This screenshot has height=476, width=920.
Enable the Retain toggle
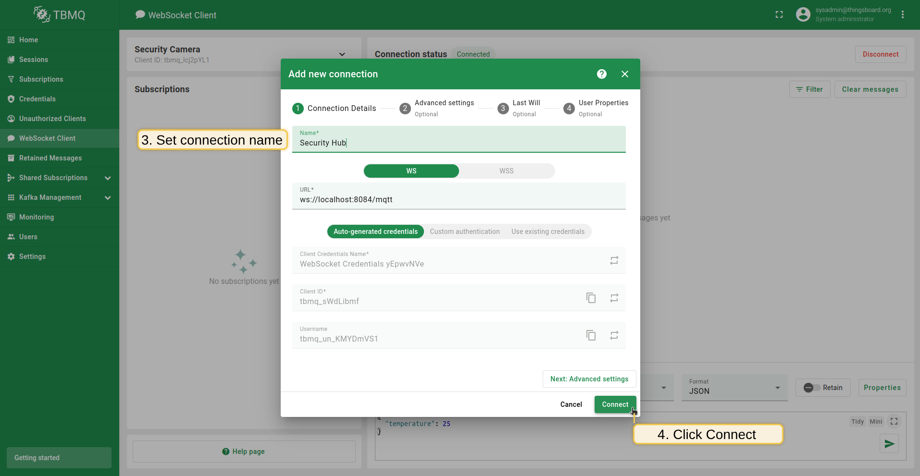812,388
